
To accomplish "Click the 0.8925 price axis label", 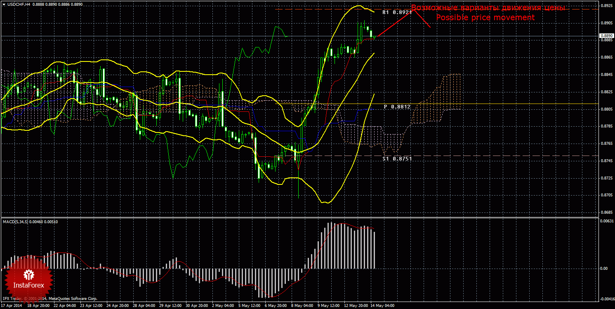I will tap(606, 6).
